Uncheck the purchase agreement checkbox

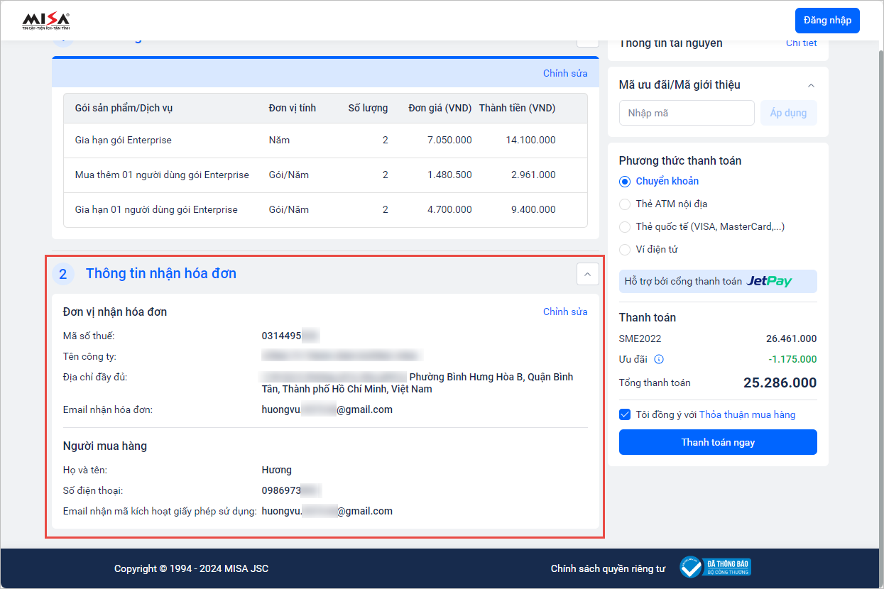point(625,414)
